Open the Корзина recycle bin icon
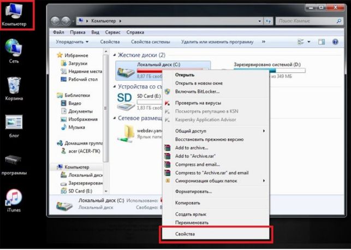This screenshot has height=250, width=351. click(x=14, y=88)
